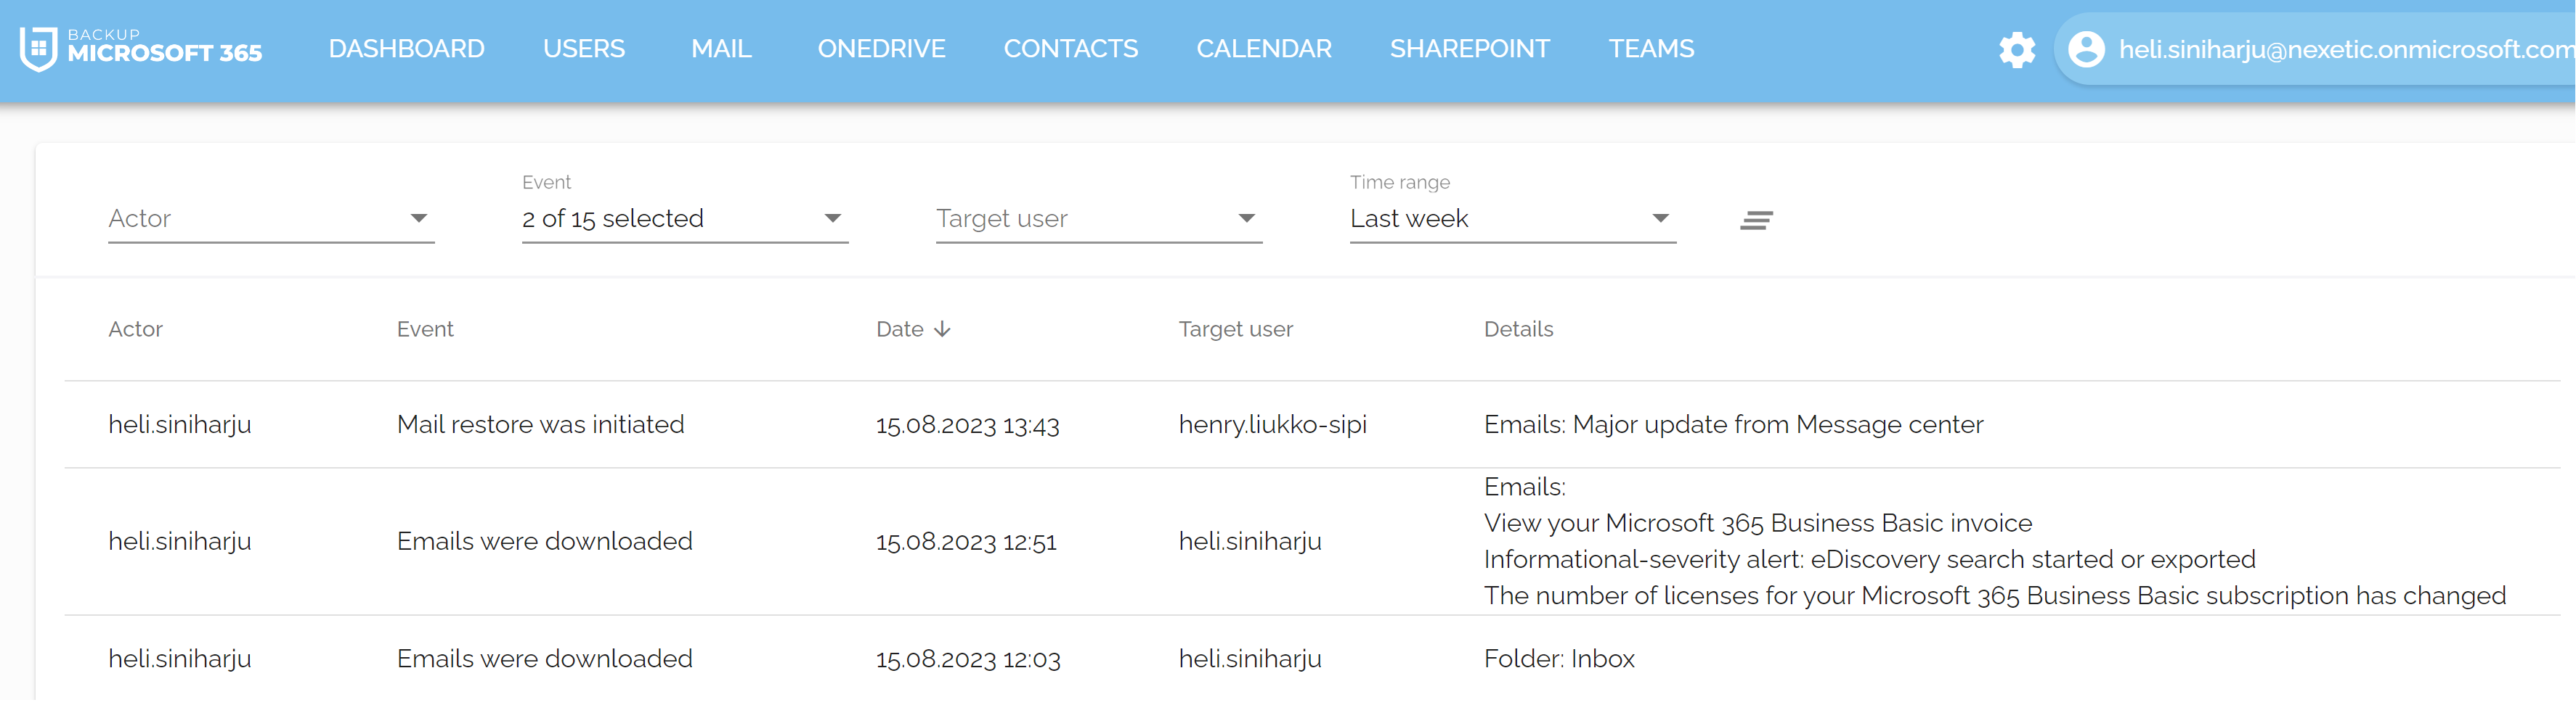
Task: Select the Contacts tab
Action: coord(1071,48)
